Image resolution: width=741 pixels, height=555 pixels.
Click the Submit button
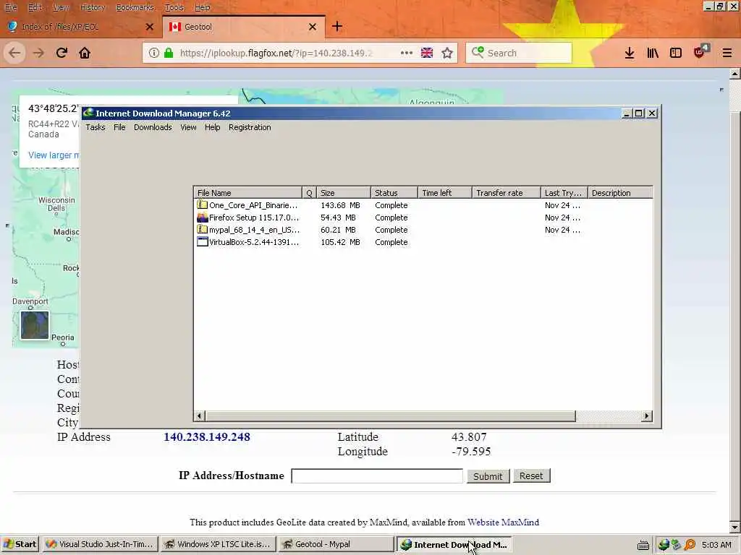[488, 476]
